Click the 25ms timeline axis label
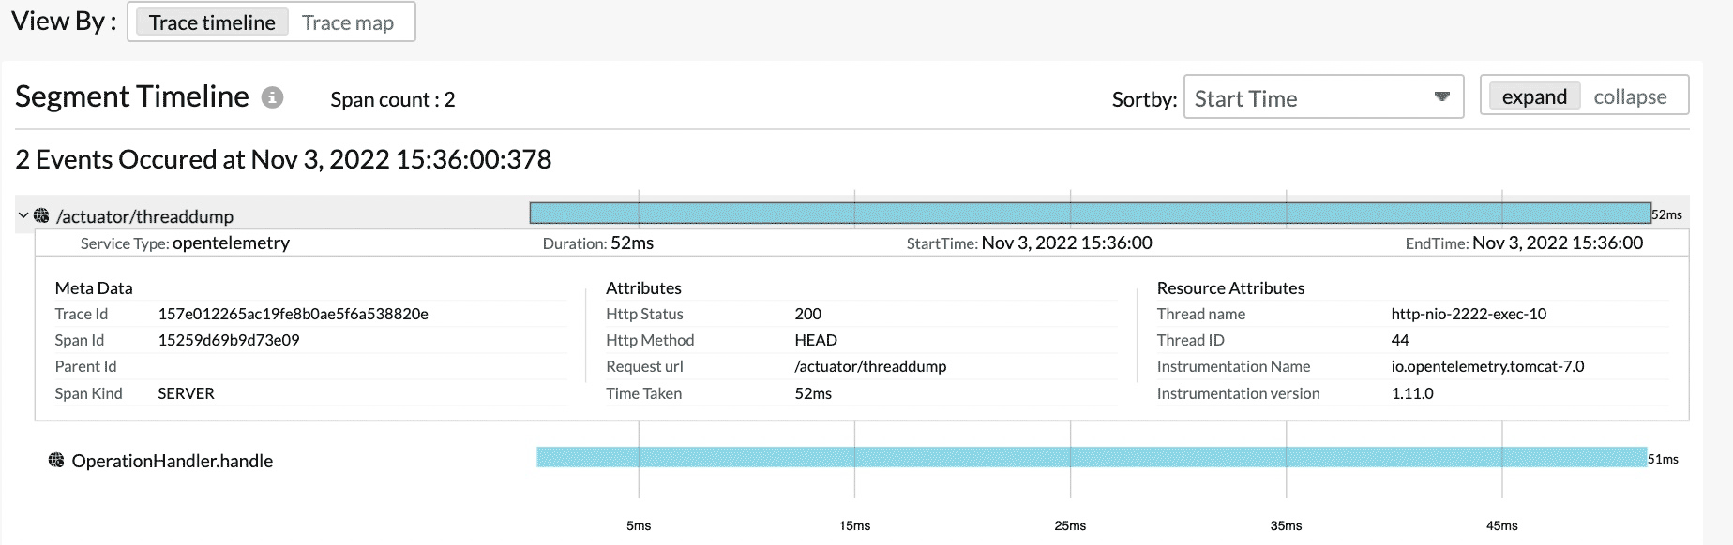The height and width of the screenshot is (545, 1733). 1070,525
